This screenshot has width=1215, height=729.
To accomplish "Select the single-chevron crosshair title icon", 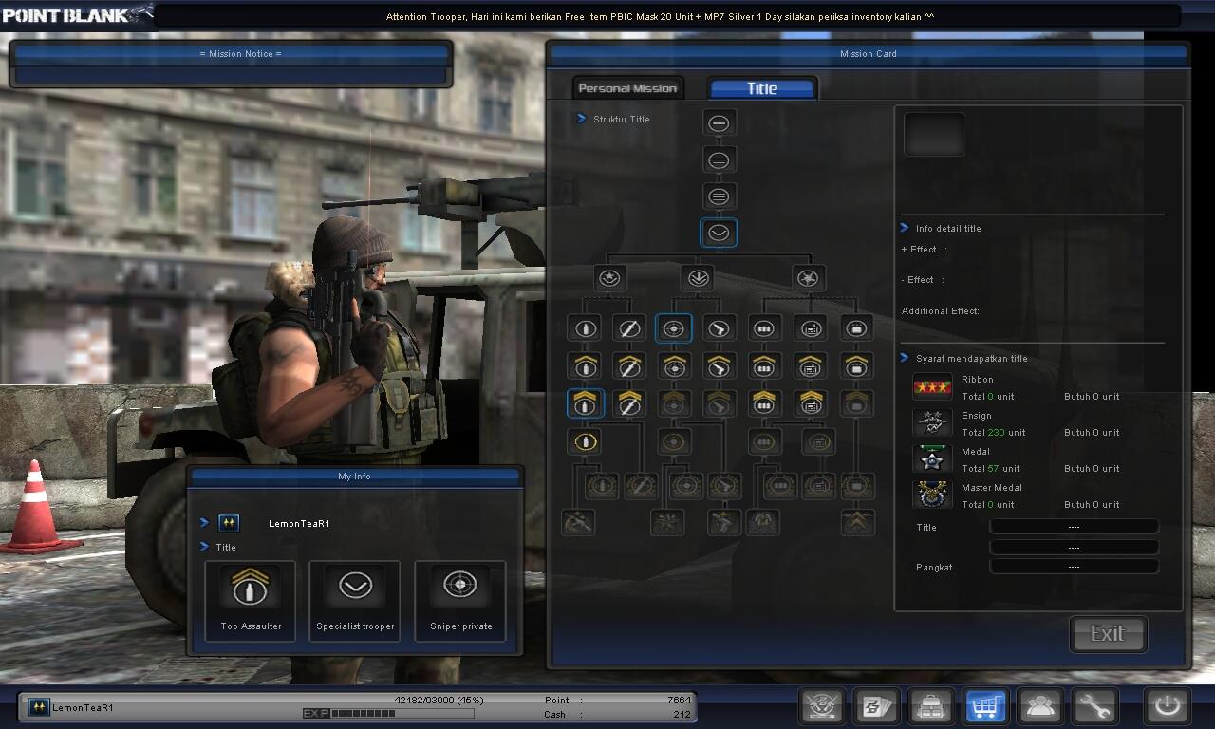I will (x=674, y=365).
